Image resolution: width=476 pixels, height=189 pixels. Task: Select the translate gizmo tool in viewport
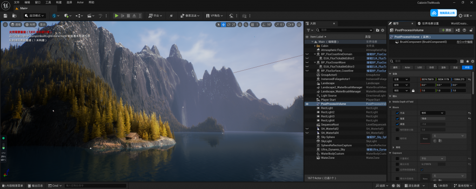click(x=224, y=24)
